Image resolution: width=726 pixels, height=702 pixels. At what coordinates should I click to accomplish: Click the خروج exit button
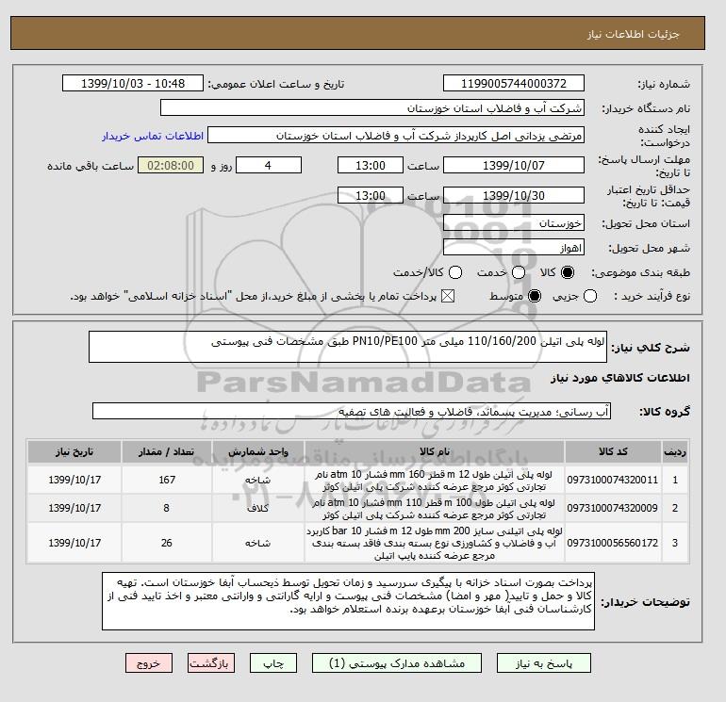click(149, 663)
